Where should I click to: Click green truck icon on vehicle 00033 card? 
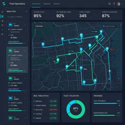pos(10,78)
